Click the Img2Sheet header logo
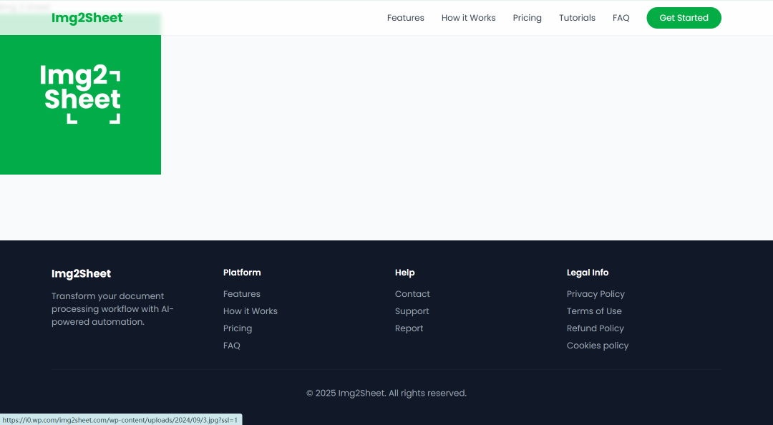The width and height of the screenshot is (773, 425). point(87,18)
